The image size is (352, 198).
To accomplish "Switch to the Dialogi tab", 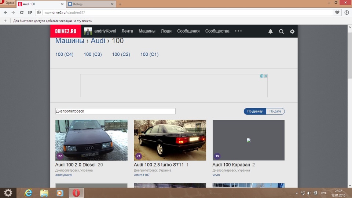I will 91,4.
